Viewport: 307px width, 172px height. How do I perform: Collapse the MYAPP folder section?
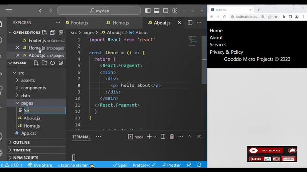coord(10,63)
